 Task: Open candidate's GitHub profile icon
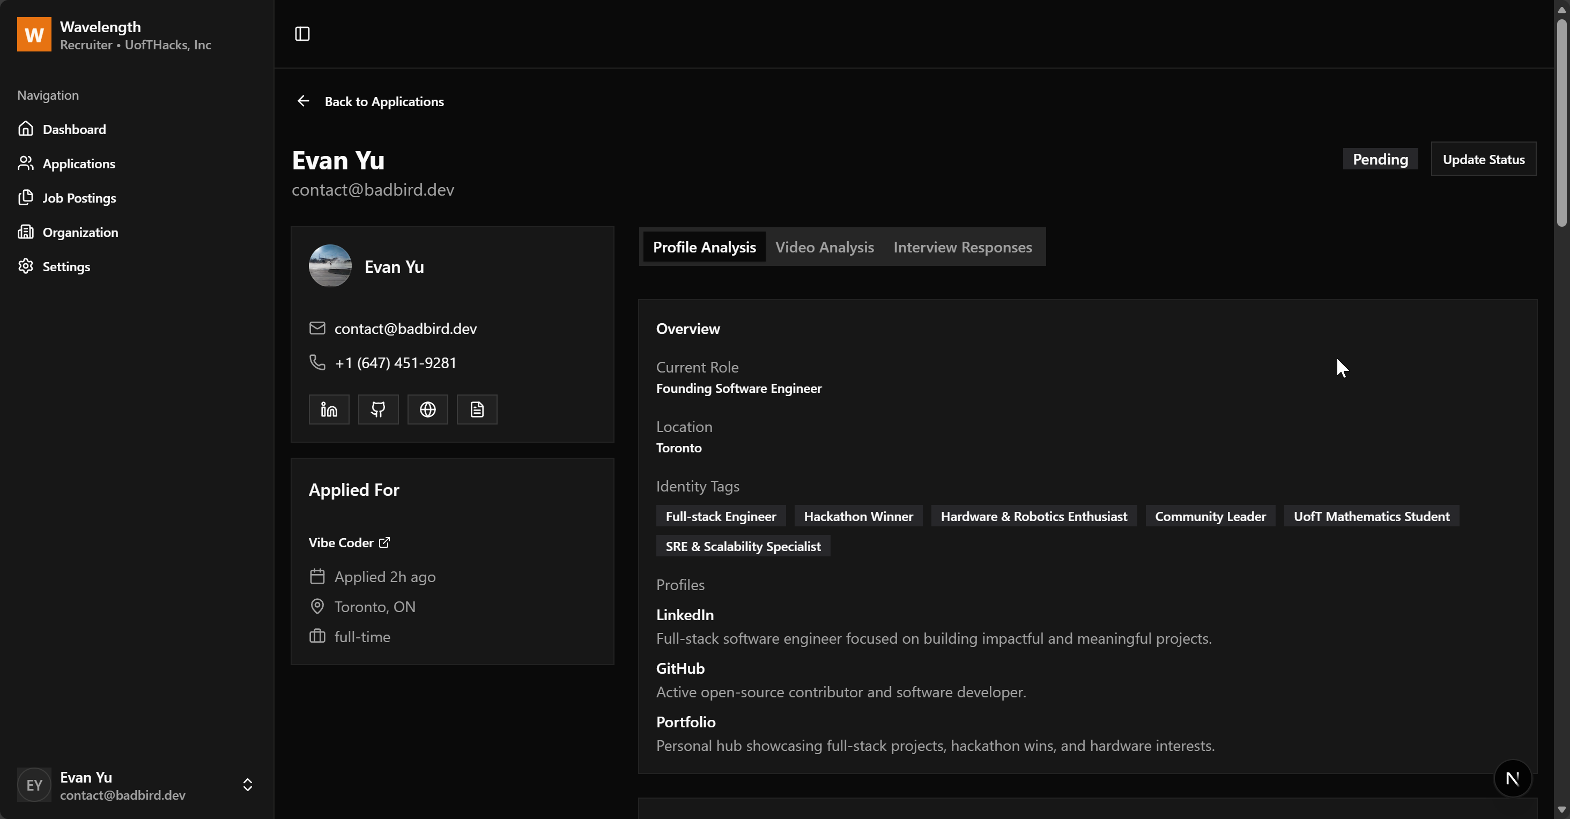[x=378, y=409]
